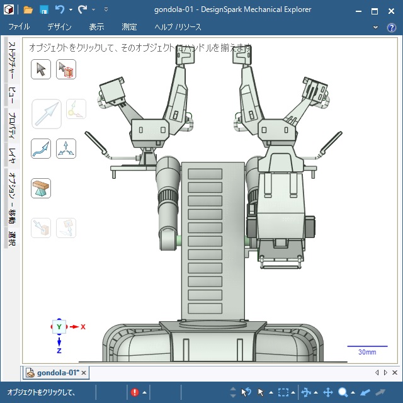Expand the ribbon with the chevron arrow
The width and height of the screenshot is (403, 403).
[x=375, y=27]
